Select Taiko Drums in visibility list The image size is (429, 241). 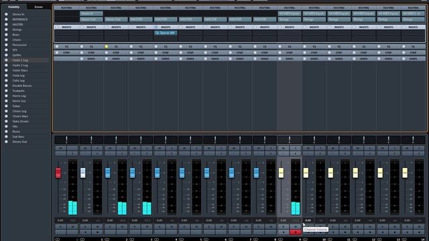pyautogui.click(x=21, y=121)
